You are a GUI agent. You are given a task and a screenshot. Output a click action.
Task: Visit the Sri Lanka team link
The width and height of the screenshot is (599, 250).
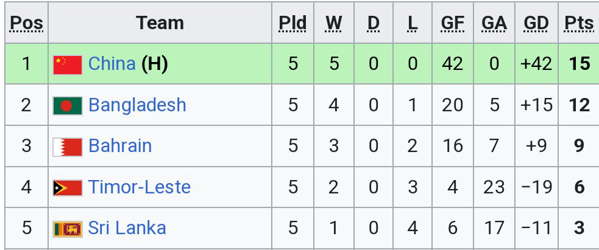point(127,228)
